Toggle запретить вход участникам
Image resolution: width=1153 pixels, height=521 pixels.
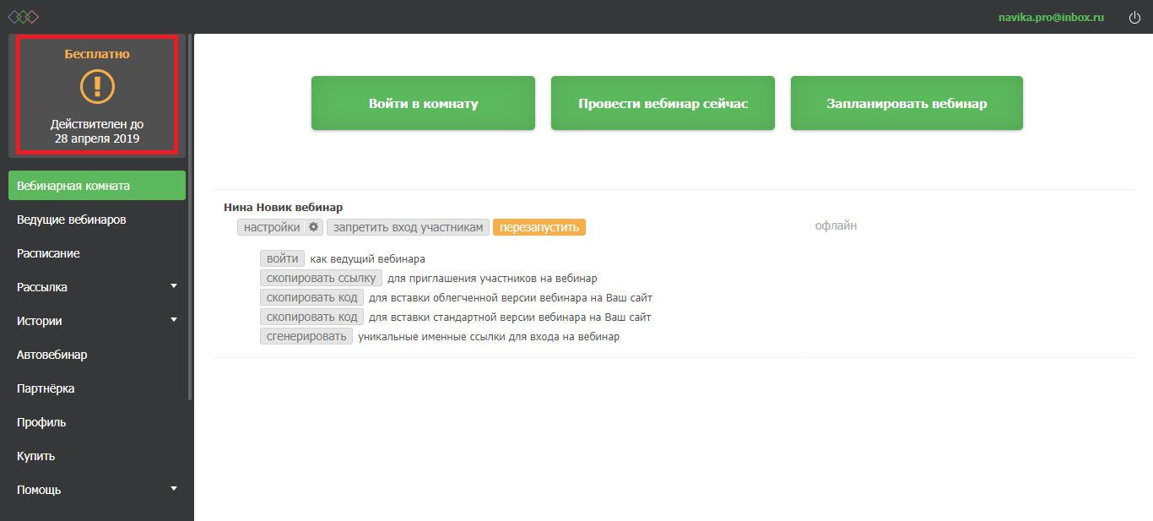tap(408, 227)
